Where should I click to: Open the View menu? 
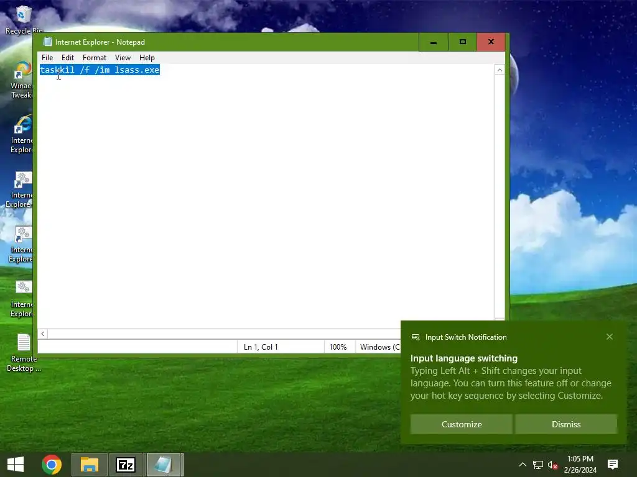pos(123,58)
